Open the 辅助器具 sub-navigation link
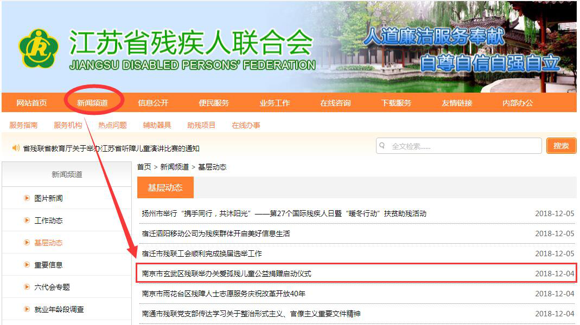 [x=157, y=125]
